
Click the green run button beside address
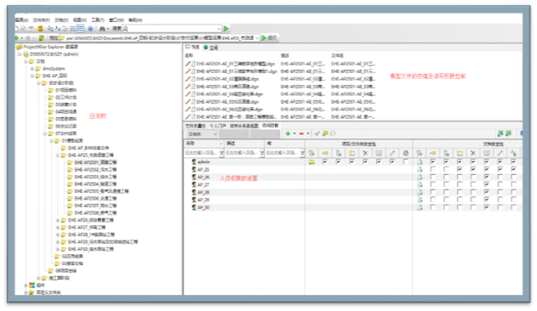(x=269, y=37)
